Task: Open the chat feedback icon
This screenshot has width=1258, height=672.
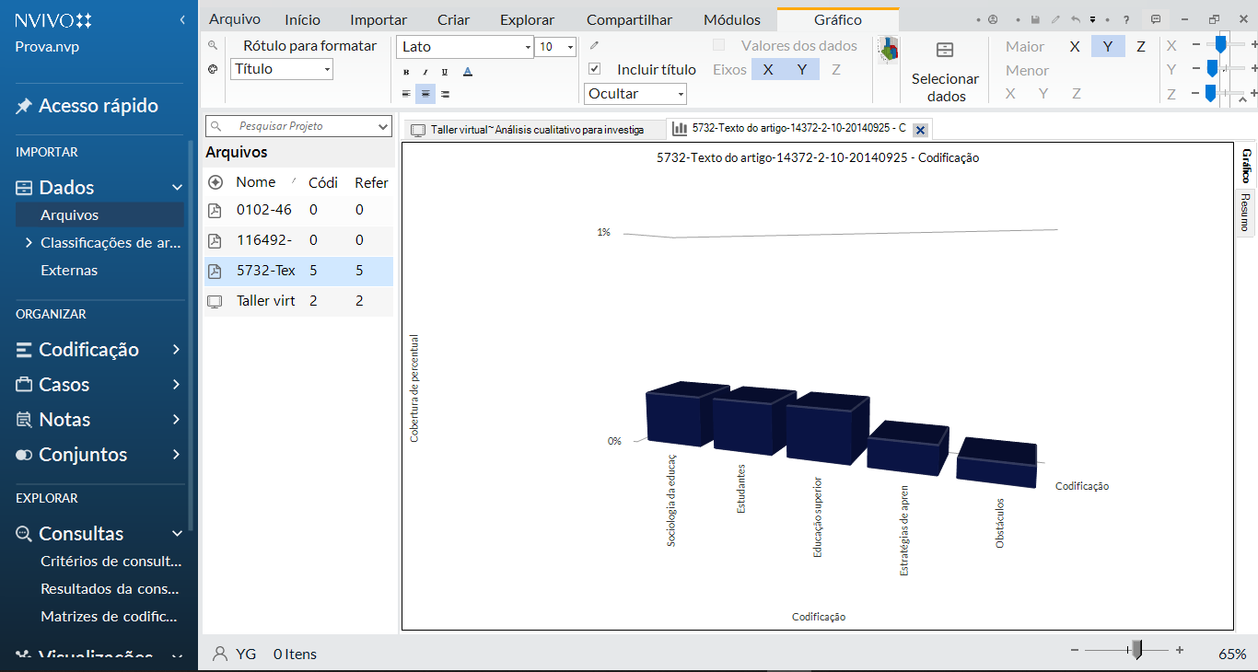Action: [x=1156, y=19]
